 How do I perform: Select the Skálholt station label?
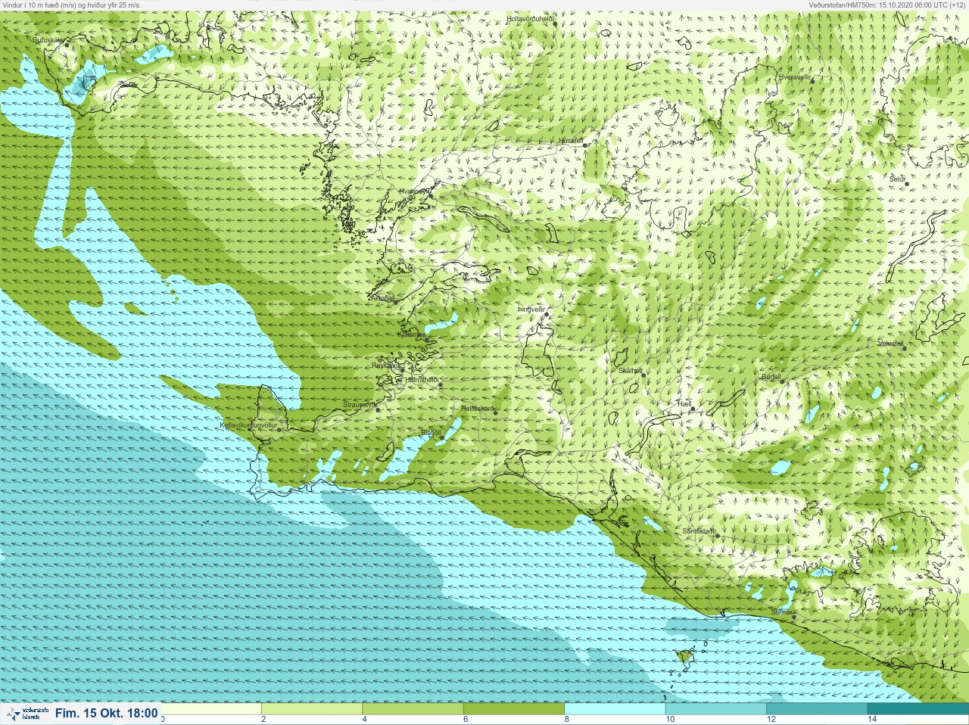[x=630, y=370]
